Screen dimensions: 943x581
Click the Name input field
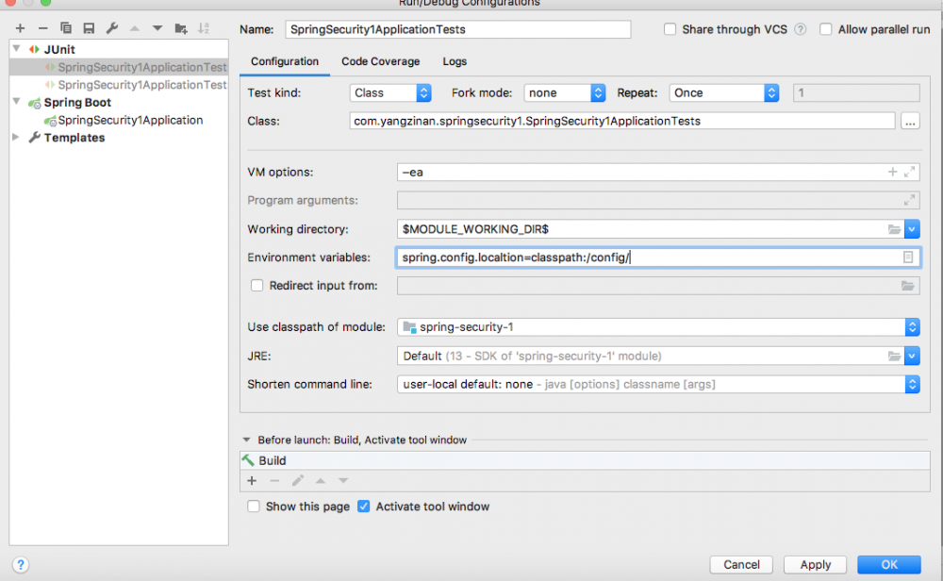pos(457,29)
